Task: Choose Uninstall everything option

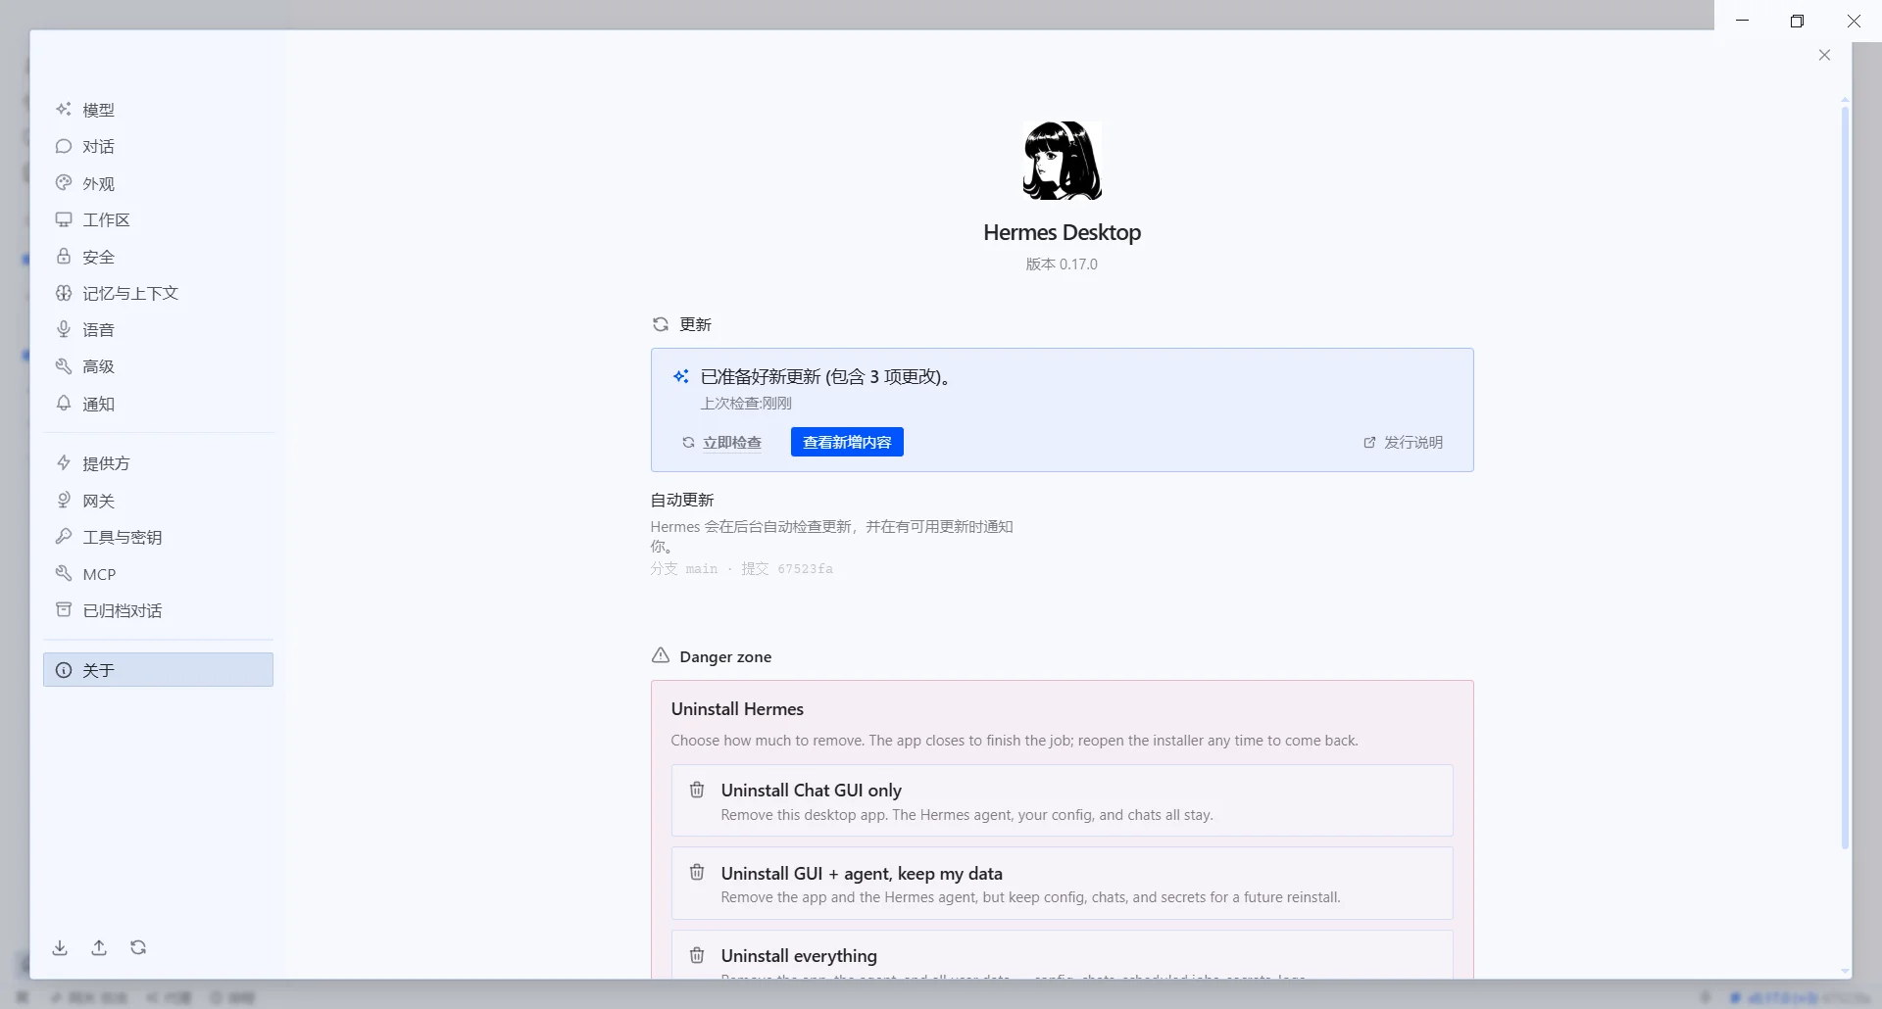Action: [1062, 955]
